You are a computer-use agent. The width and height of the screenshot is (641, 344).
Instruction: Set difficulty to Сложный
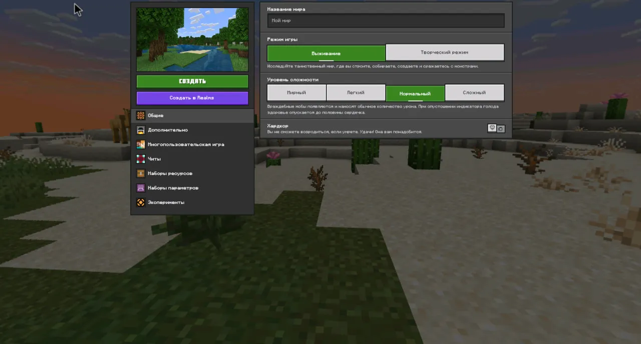tap(474, 93)
